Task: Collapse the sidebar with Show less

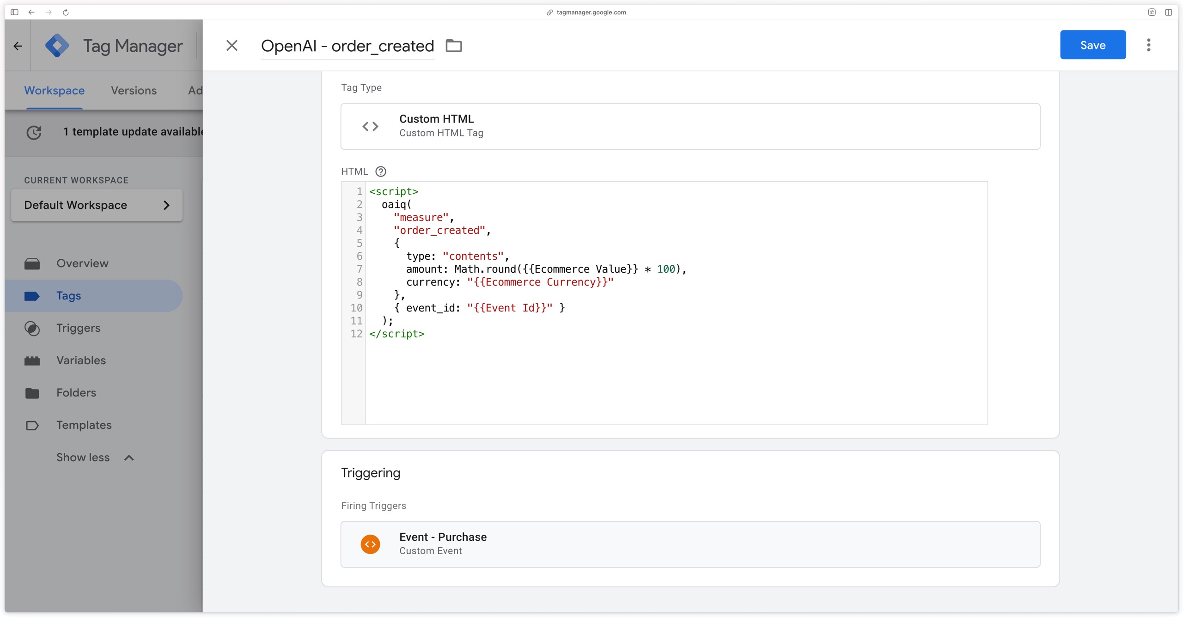Action: (x=95, y=458)
